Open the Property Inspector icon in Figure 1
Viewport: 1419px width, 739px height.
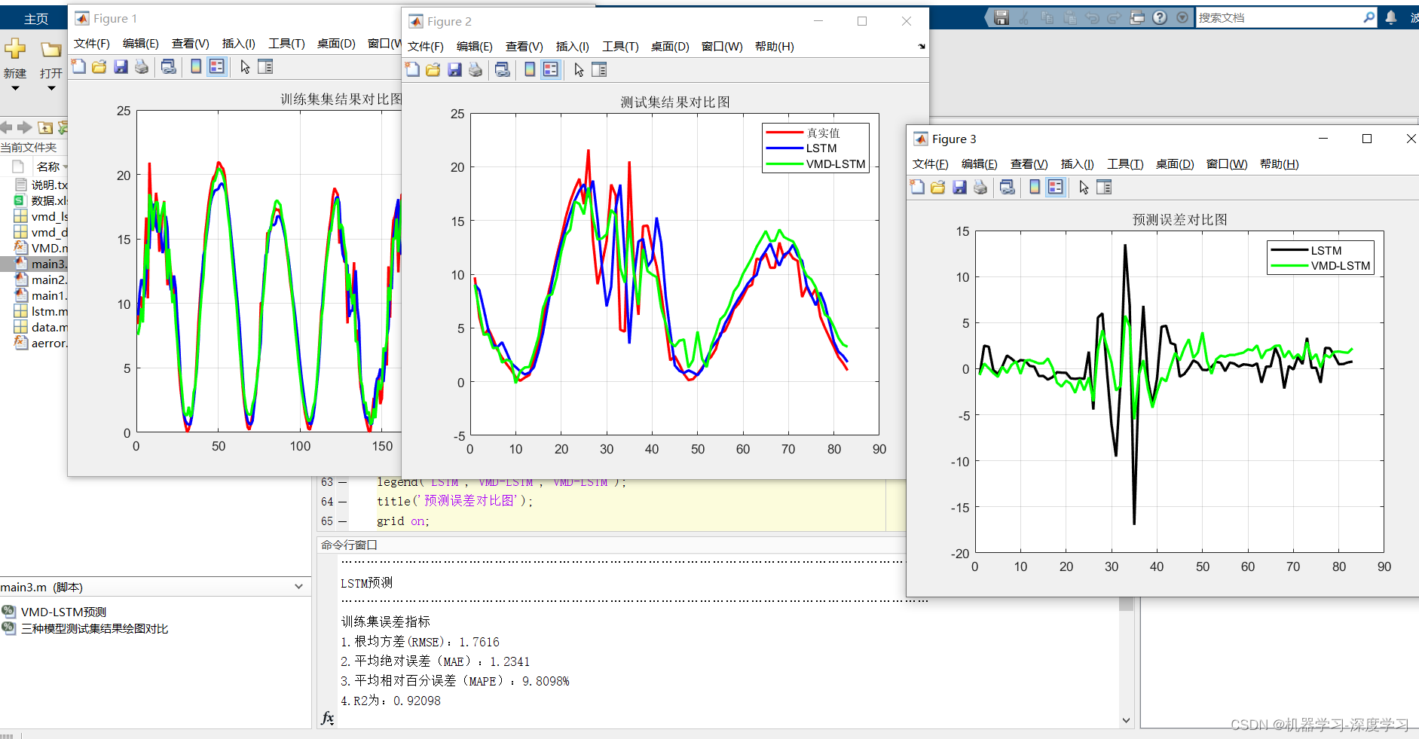(265, 67)
